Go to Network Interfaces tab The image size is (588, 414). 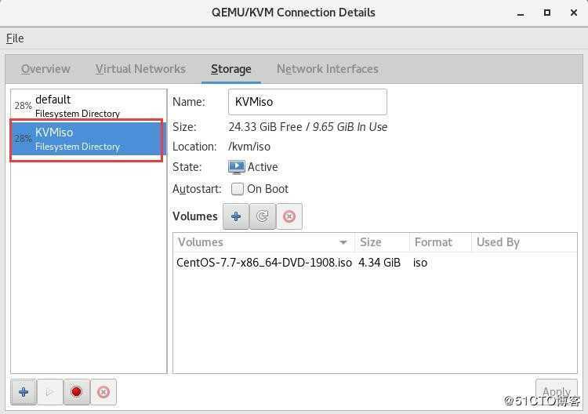click(328, 69)
